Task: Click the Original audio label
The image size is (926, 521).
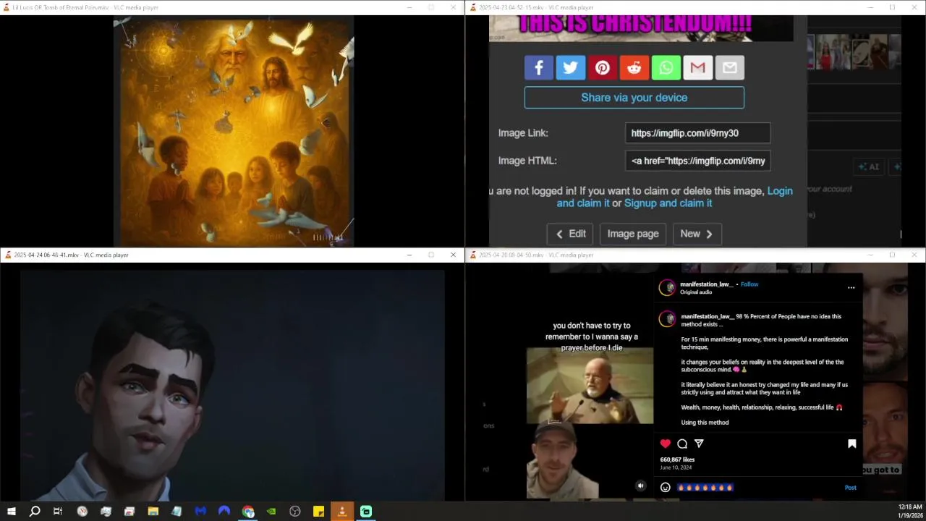Action: tap(696, 292)
